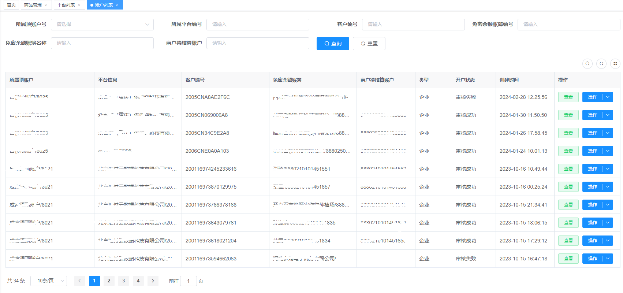This screenshot has width=623, height=293.
Task: Click the 前往 page number jump field
Action: [x=189, y=281]
